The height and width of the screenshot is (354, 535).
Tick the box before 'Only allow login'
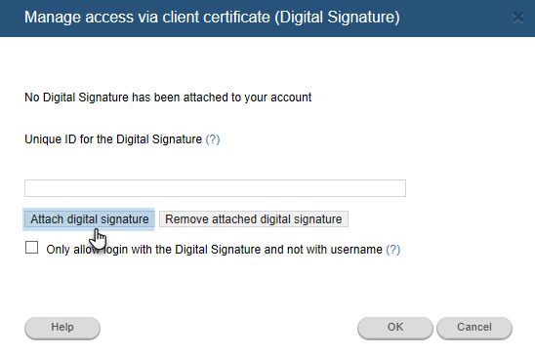pos(32,248)
